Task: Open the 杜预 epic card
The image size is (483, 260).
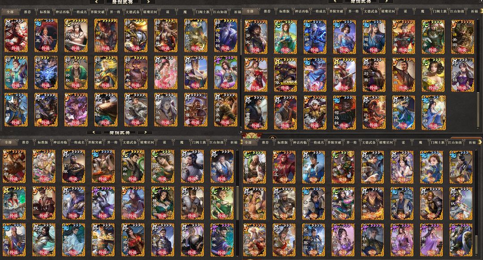Action: click(373, 240)
